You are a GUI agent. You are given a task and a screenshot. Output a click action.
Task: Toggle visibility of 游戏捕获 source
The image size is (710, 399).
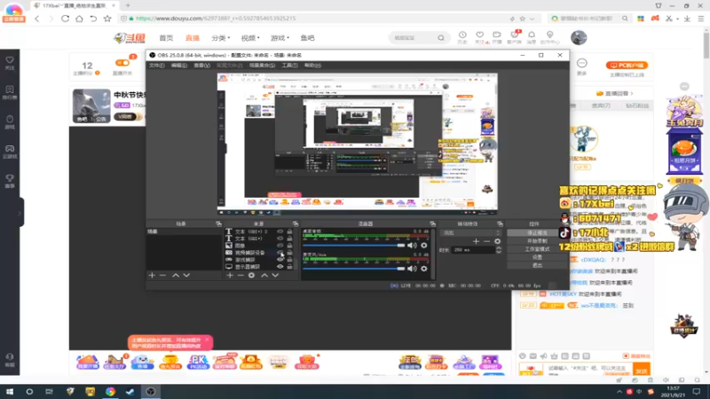click(280, 260)
